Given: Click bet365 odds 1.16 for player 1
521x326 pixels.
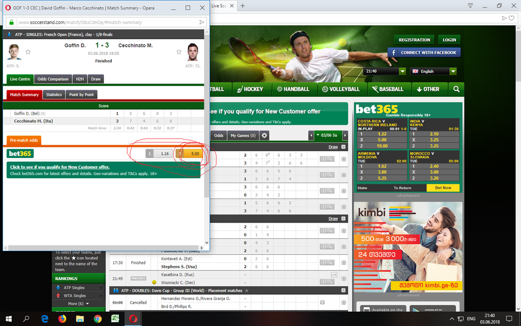Looking at the screenshot, I should [x=159, y=154].
